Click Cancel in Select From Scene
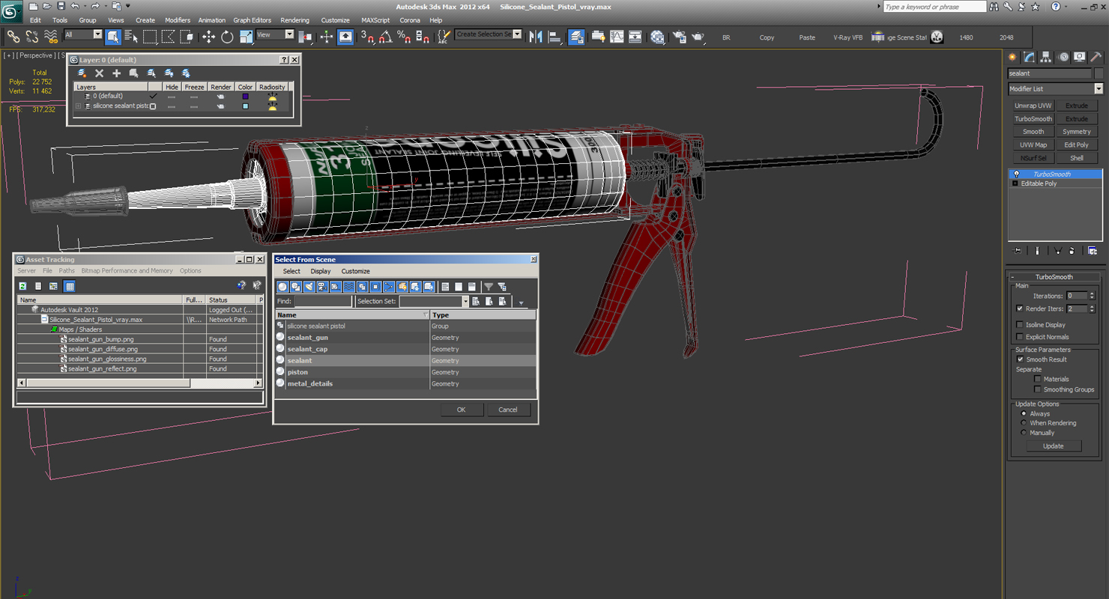 (508, 410)
